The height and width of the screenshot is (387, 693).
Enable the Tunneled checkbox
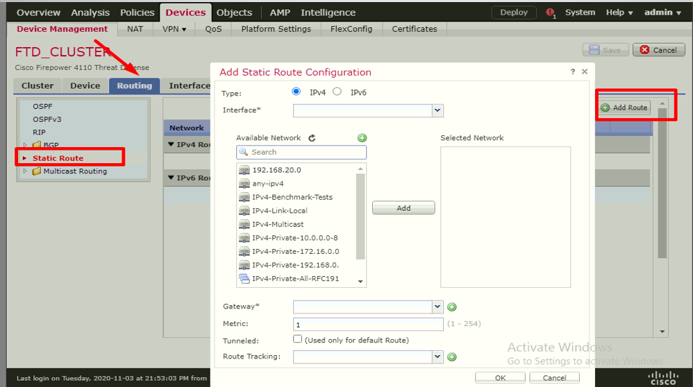(297, 339)
